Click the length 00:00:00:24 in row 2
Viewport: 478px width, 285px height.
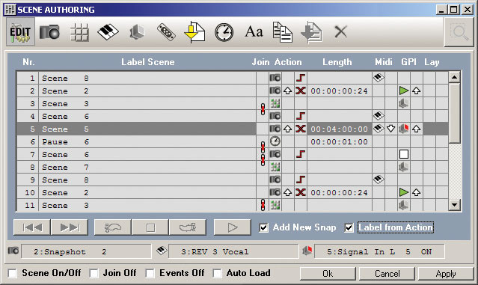(340, 91)
